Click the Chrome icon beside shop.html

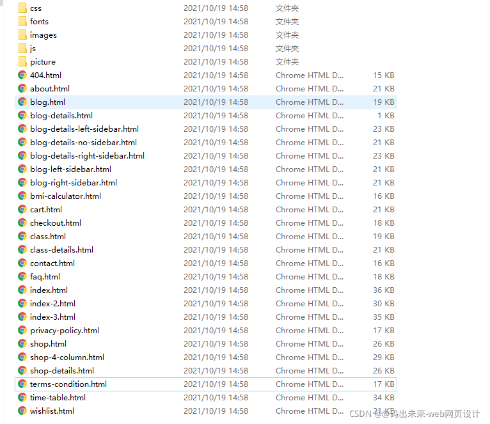pos(22,343)
